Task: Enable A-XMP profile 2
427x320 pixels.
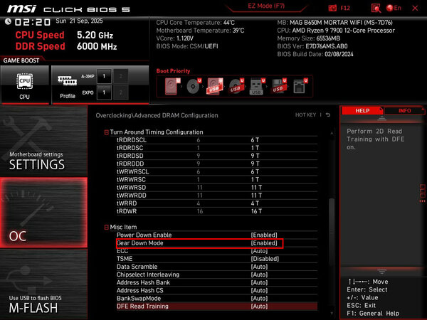Action: [x=121, y=76]
